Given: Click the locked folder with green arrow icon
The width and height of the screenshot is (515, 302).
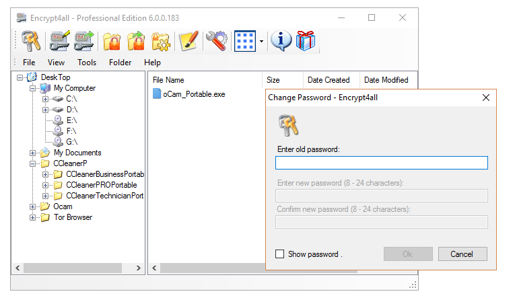Looking at the screenshot, I should point(136,41).
